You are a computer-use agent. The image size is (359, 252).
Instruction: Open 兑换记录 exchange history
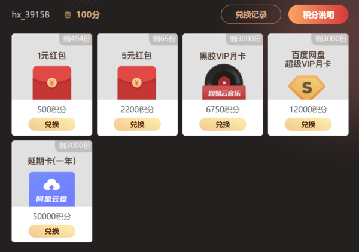click(251, 14)
